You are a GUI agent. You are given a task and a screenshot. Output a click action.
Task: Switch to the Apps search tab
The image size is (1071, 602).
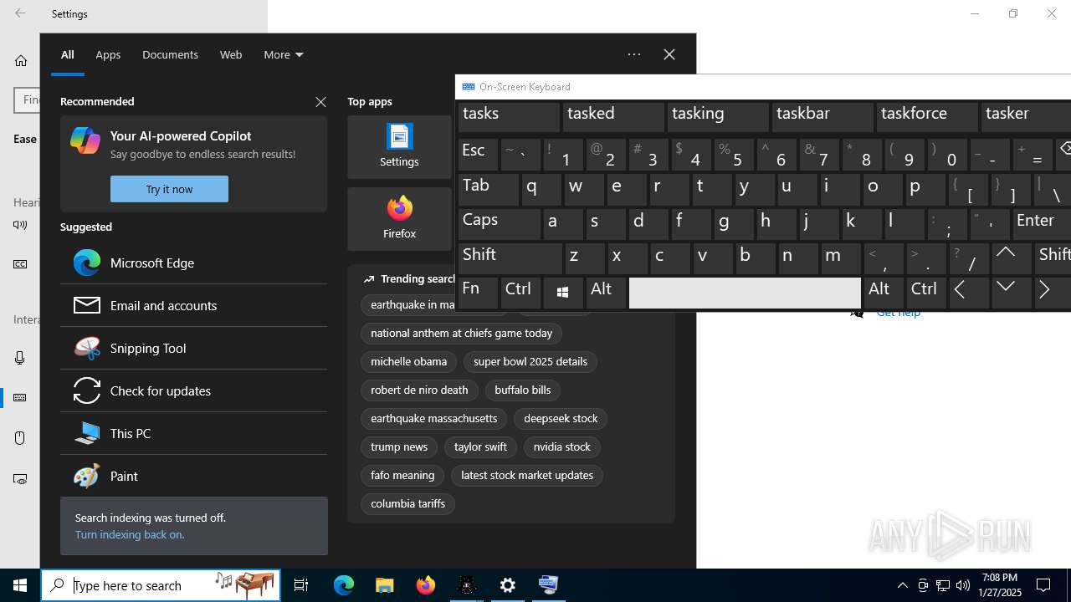(108, 54)
